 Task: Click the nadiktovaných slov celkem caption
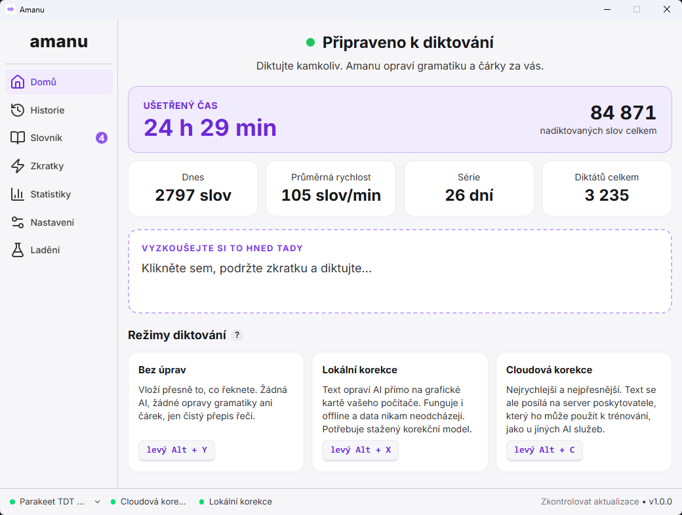(x=598, y=131)
